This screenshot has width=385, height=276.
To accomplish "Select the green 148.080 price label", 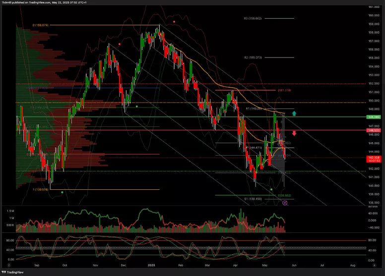I will pos(373,117).
